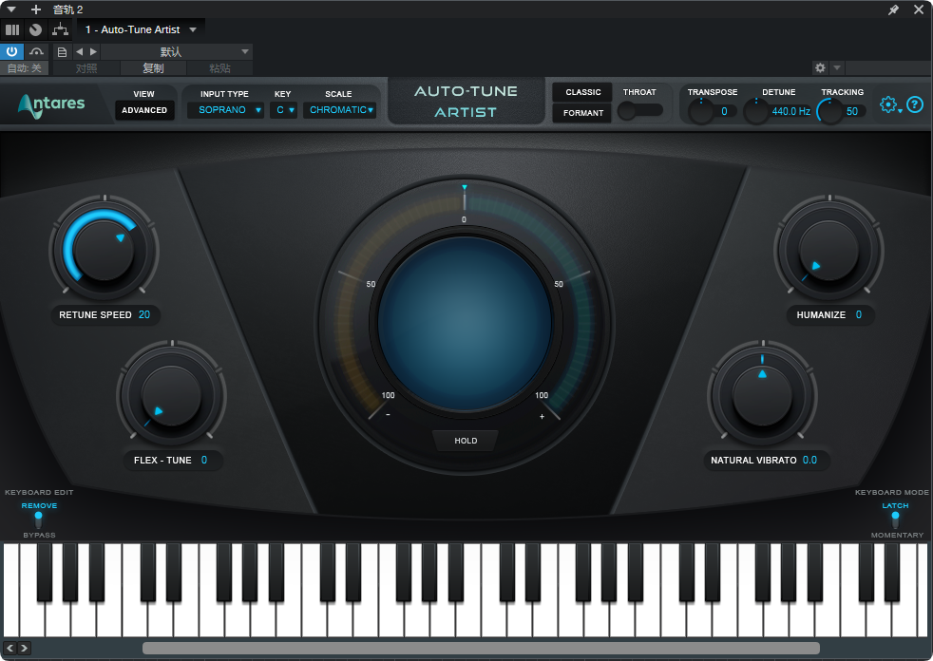Click the DETUNE value 440.0 Hz
Screen dimensions: 933x661
(790, 111)
